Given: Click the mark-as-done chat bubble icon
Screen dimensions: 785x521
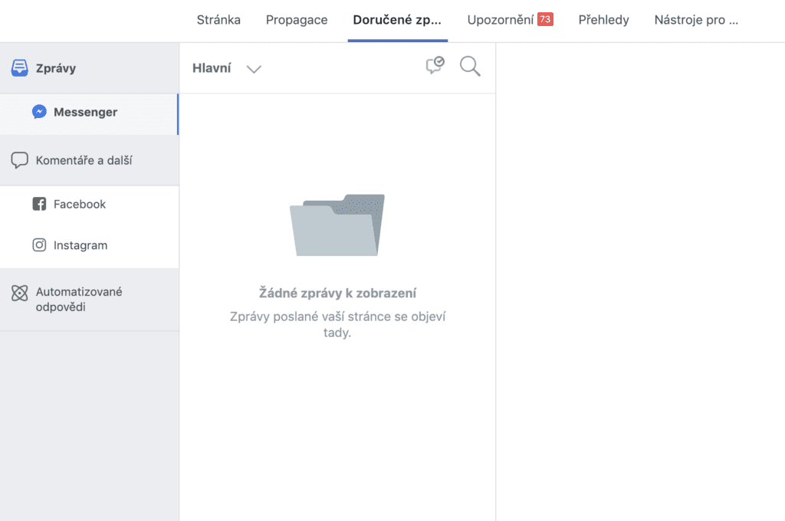Looking at the screenshot, I should pos(435,67).
